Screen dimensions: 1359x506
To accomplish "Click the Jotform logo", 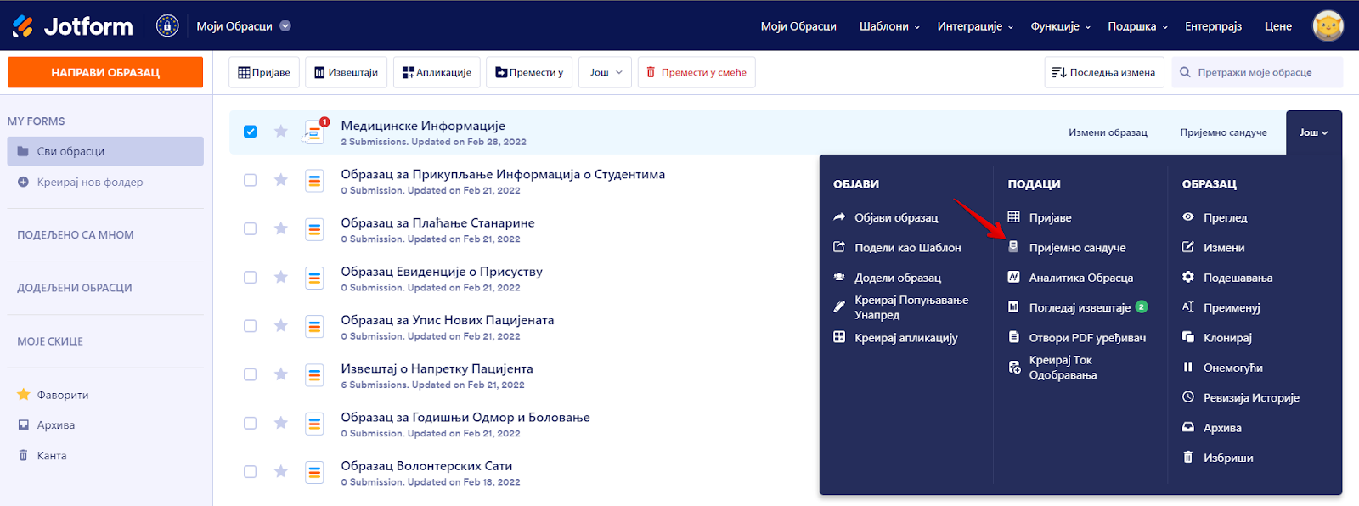I will [x=72, y=26].
